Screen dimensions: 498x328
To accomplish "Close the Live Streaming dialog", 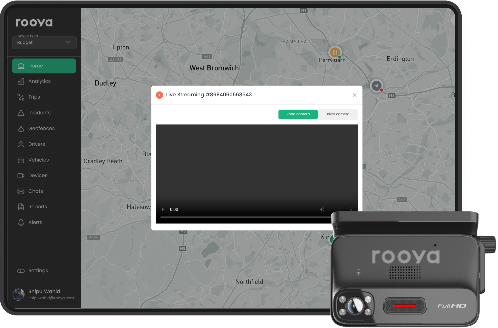I will (x=354, y=95).
